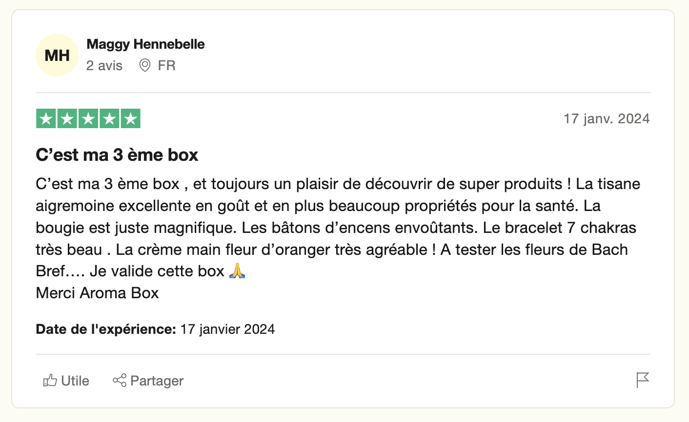Click the location pin icon next to FR
The image size is (689, 422).
pos(145,65)
